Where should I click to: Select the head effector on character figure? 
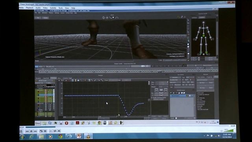pyautogui.click(x=204, y=22)
